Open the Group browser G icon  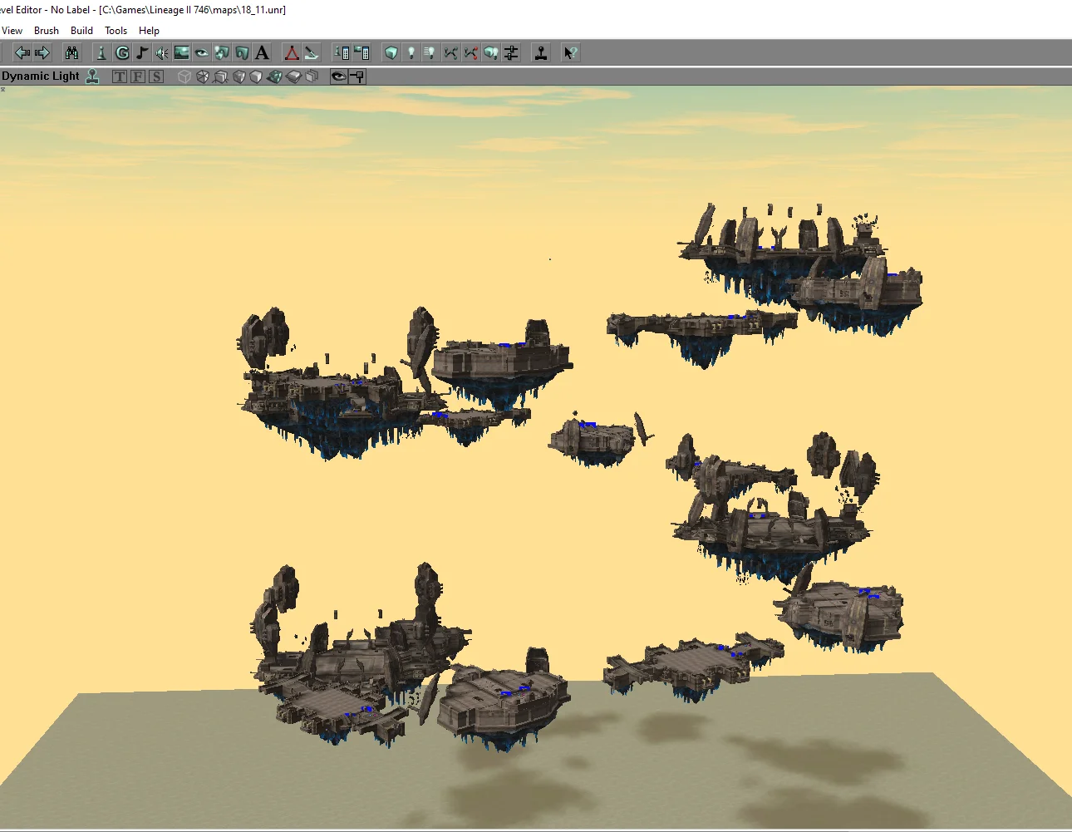122,53
